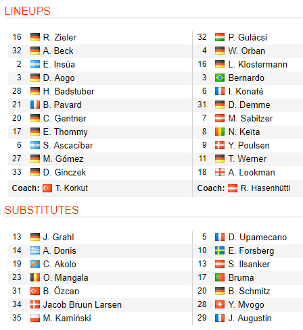The height and width of the screenshot is (330, 303).
Task: Click the LINEUPS section heading
Action: click(28, 11)
